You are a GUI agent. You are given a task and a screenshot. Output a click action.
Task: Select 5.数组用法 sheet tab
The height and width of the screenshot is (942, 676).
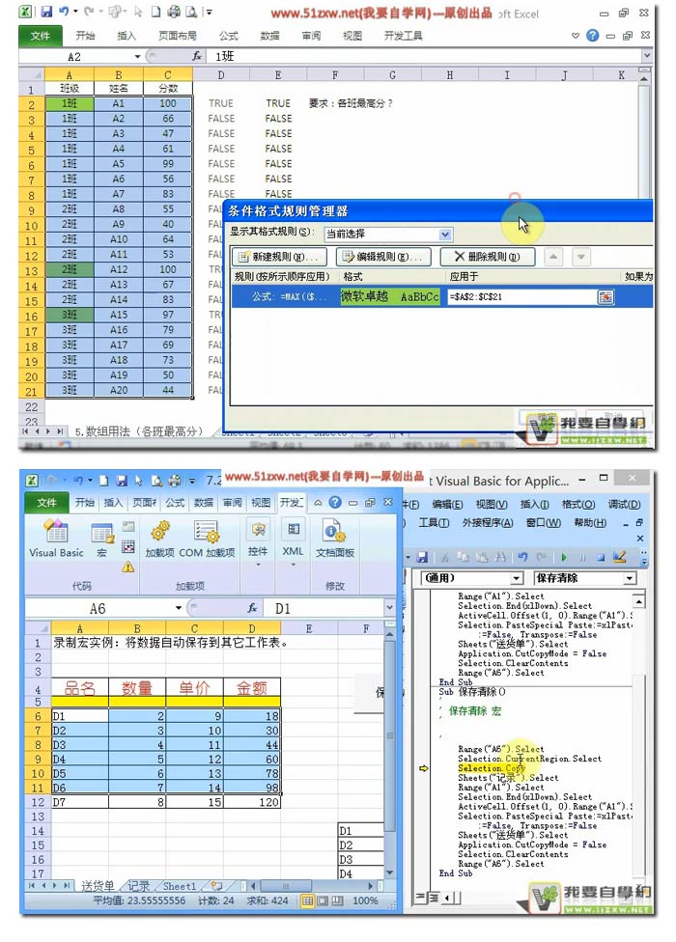tap(139, 431)
